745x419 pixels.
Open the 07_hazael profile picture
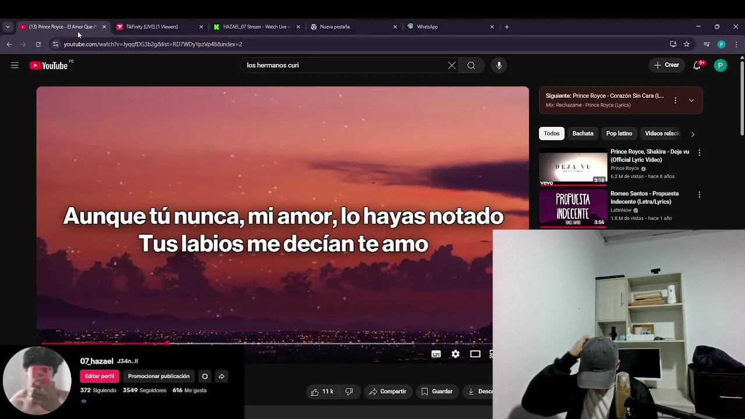point(37,381)
